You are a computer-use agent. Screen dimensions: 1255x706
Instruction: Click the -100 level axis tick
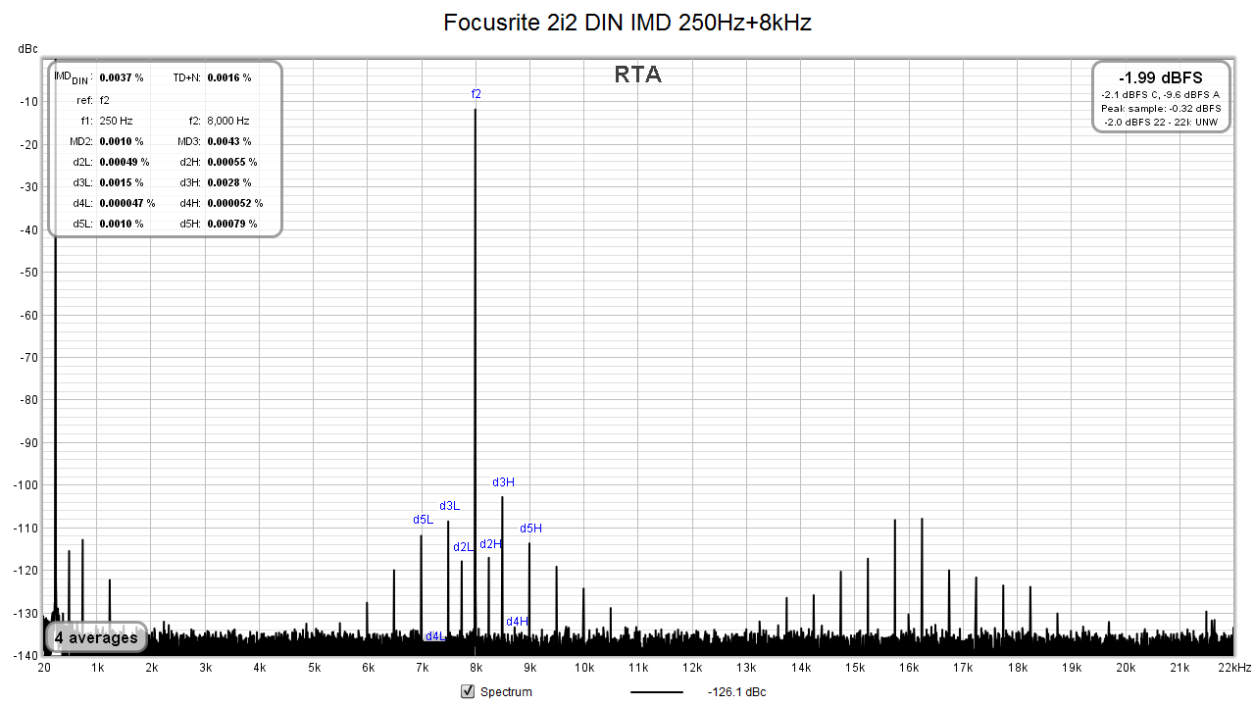click(x=25, y=485)
